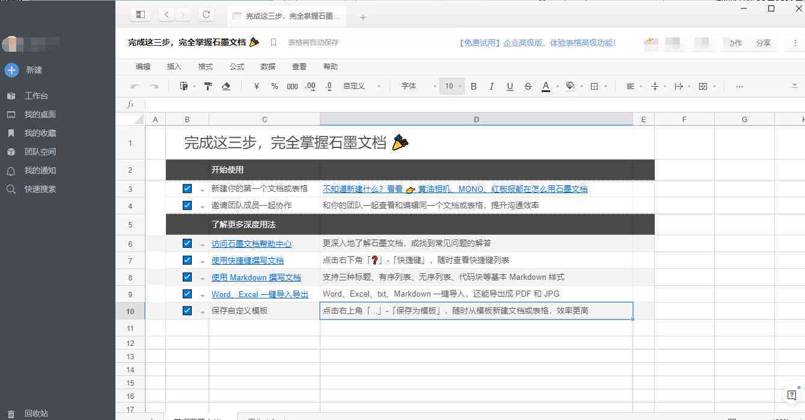Open link 访问石墨文档帮助中心
The height and width of the screenshot is (420, 805).
pyautogui.click(x=251, y=244)
